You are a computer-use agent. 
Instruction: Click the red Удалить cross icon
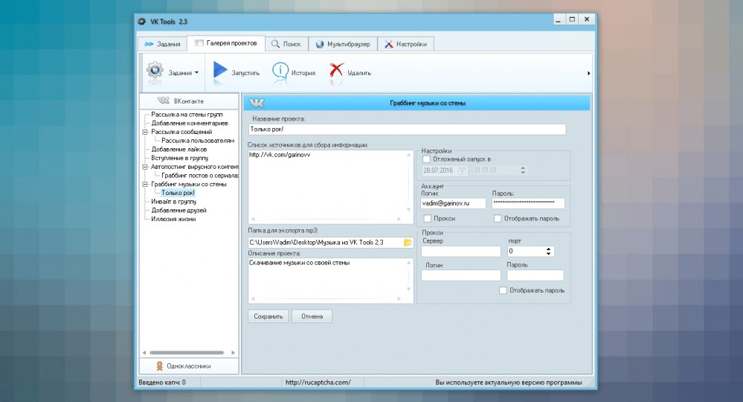coord(336,70)
